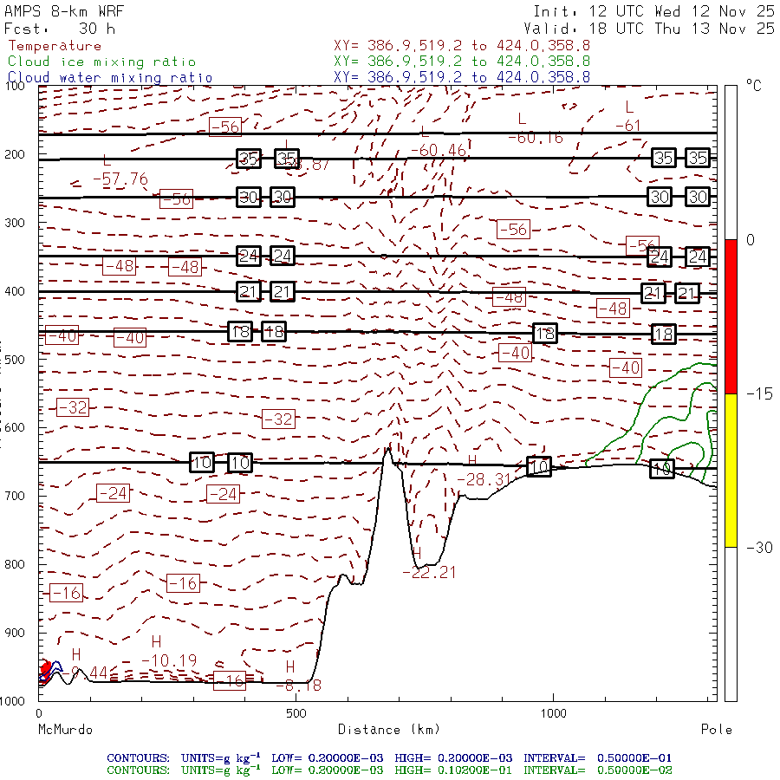Click the blue CONTOURS legend line at bottom
The image size is (780, 780).
click(x=389, y=758)
